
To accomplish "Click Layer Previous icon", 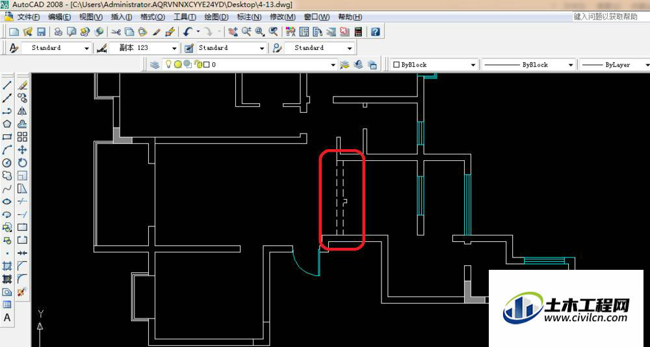I will (x=359, y=64).
